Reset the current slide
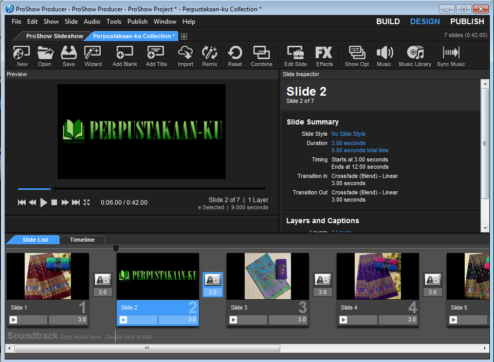The height and width of the screenshot is (362, 494). click(234, 56)
